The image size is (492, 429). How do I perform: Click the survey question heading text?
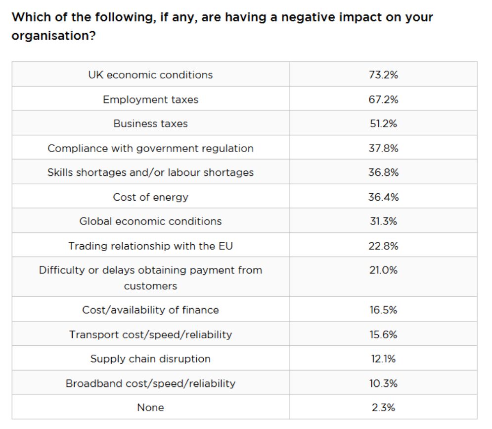click(222, 26)
